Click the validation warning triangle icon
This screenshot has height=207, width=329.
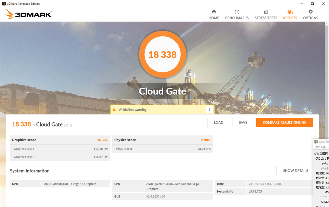tap(114, 110)
